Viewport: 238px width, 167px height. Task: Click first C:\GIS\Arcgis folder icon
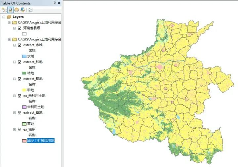pos(14,22)
